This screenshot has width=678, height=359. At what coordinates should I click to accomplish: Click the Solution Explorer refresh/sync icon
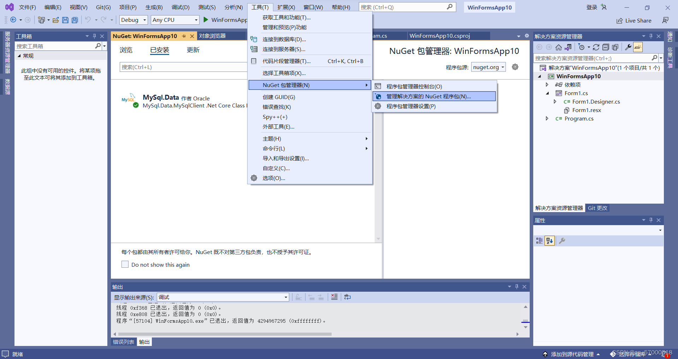click(x=596, y=47)
